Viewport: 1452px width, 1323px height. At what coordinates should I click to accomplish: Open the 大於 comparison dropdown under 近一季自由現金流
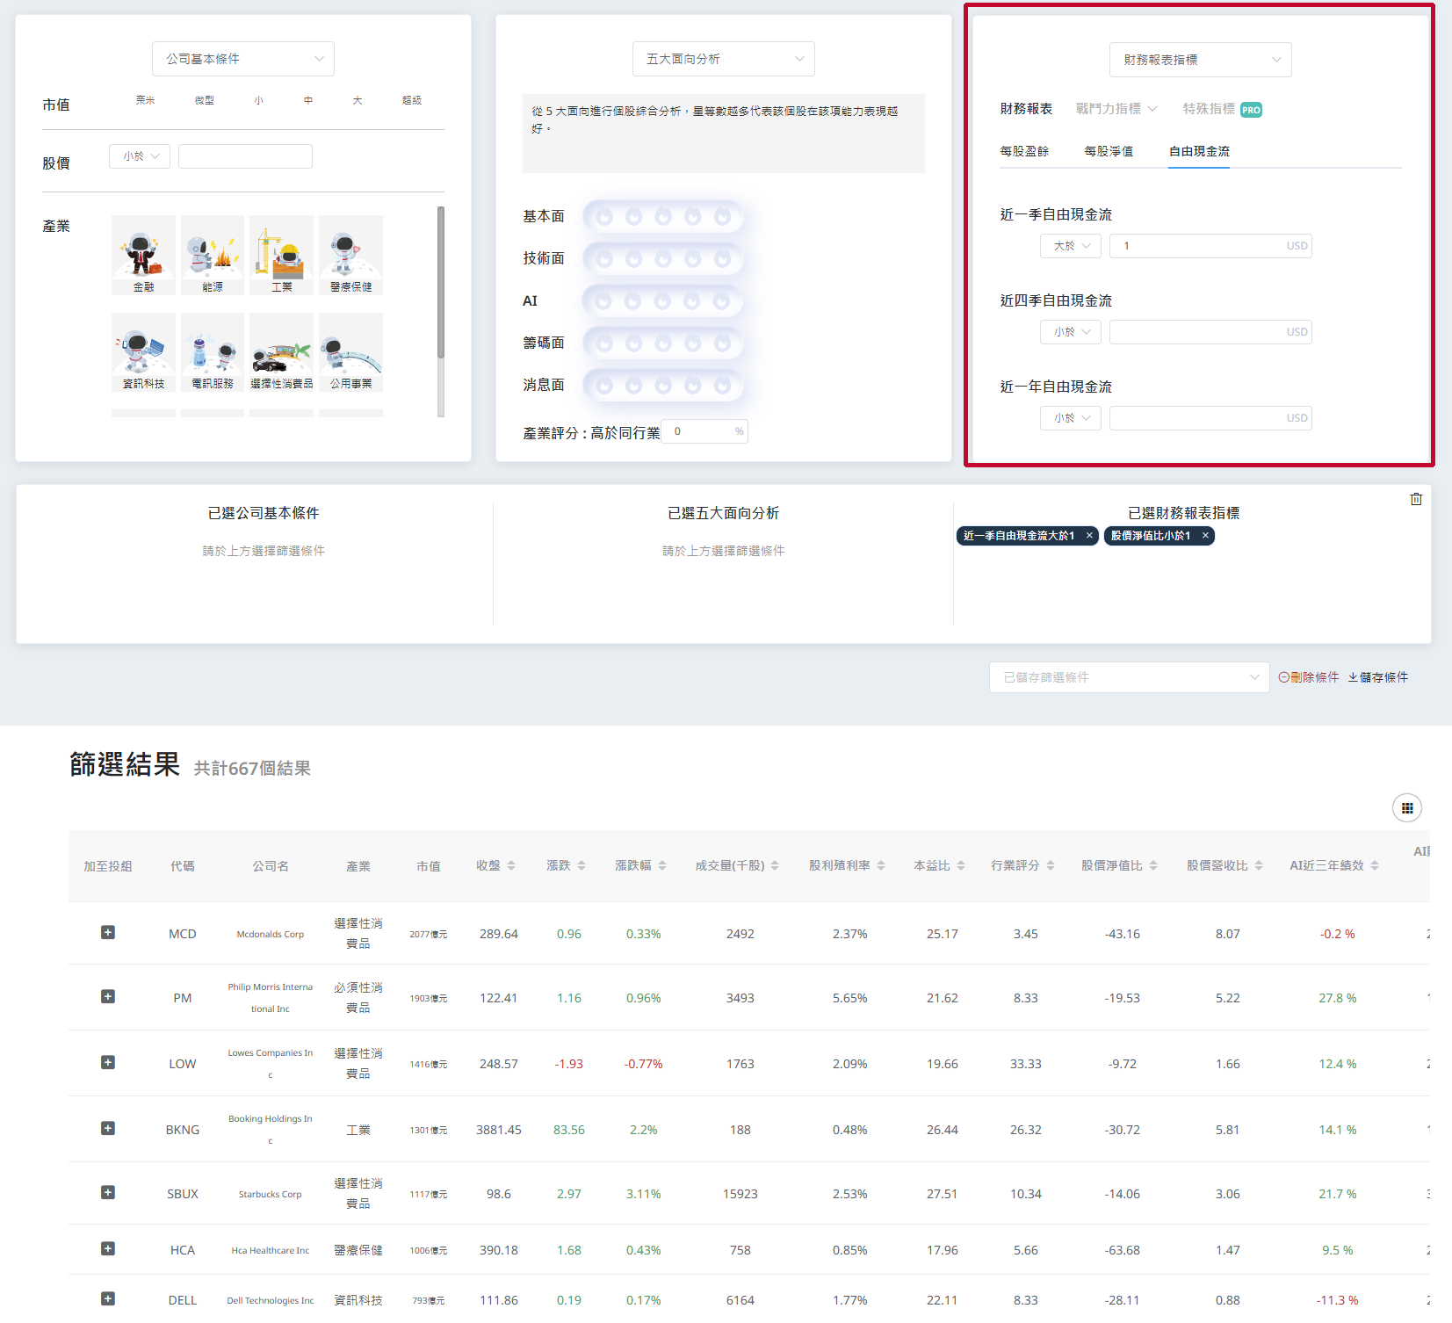coord(1070,246)
